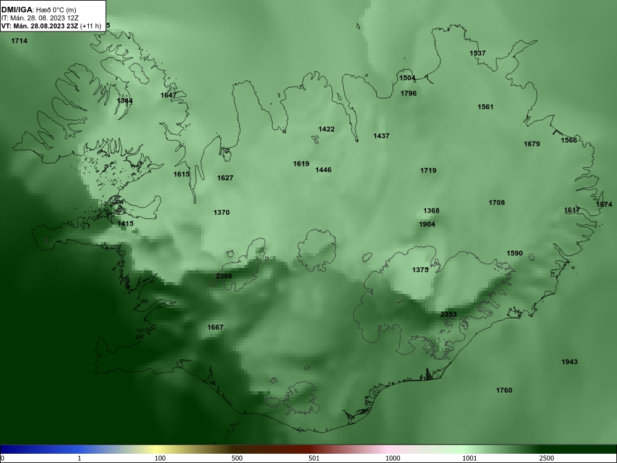Click the 1667 label in the southwest

click(215, 327)
